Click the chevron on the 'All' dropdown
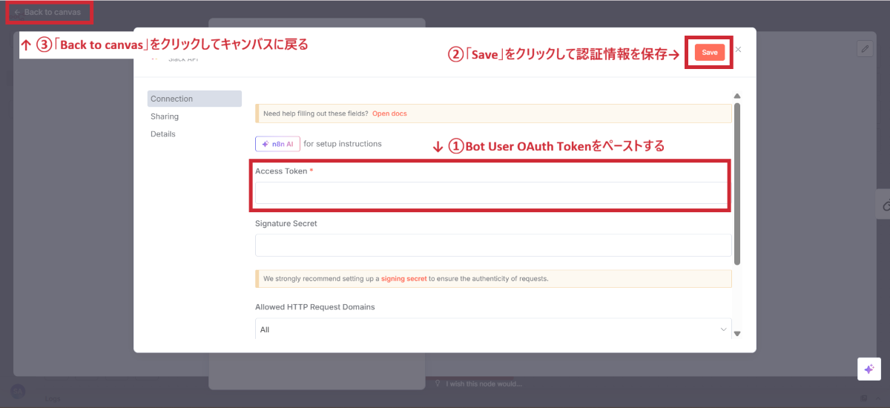890x408 pixels. (x=723, y=329)
